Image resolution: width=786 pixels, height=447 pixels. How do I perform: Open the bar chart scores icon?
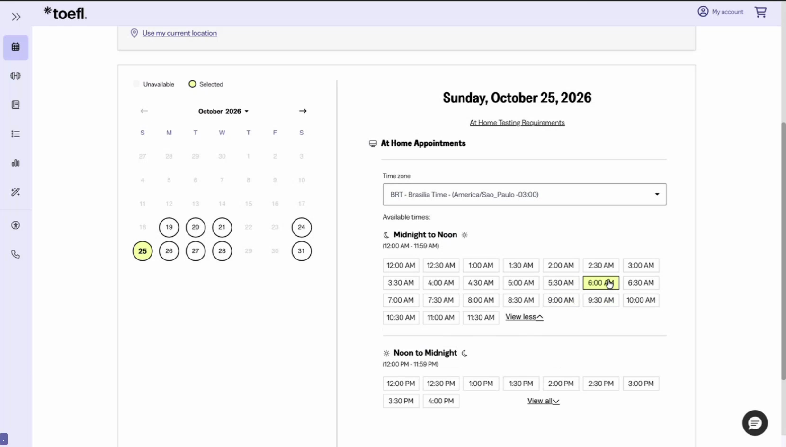coord(16,163)
